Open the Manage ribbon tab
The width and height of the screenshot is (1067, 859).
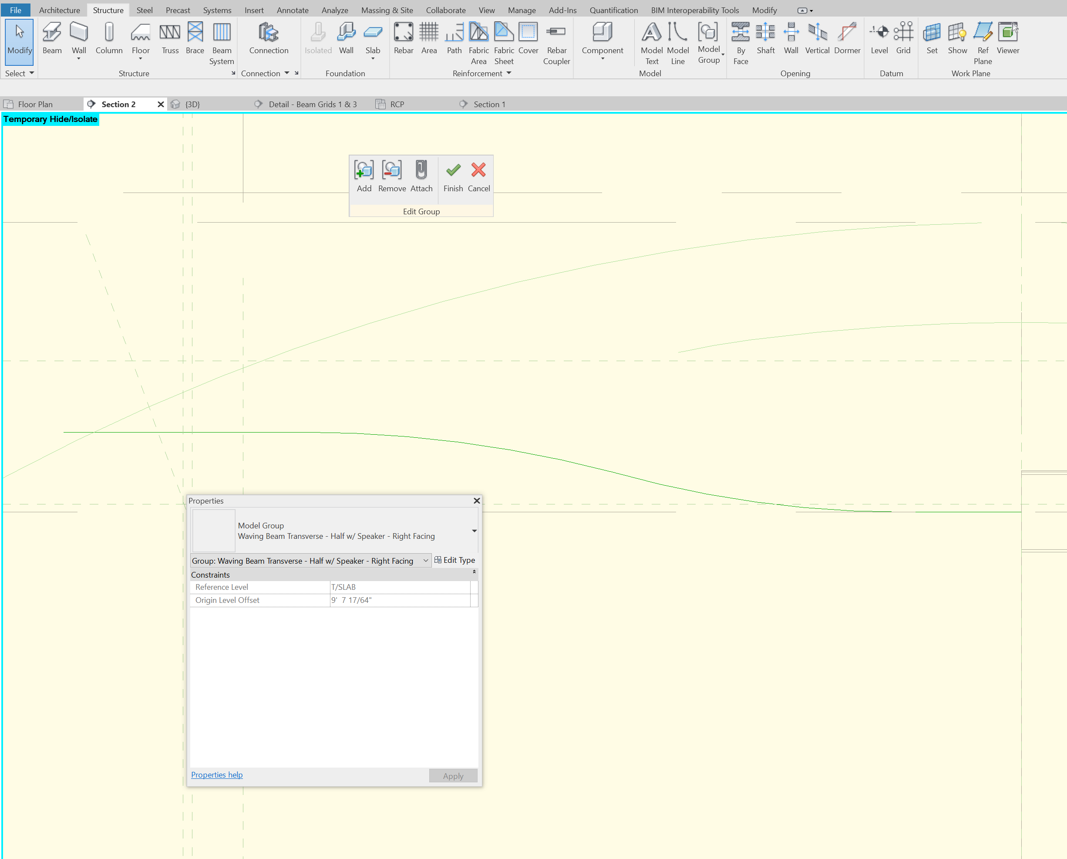[x=522, y=10]
